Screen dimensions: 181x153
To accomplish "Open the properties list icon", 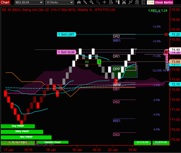I will click(143, 2).
